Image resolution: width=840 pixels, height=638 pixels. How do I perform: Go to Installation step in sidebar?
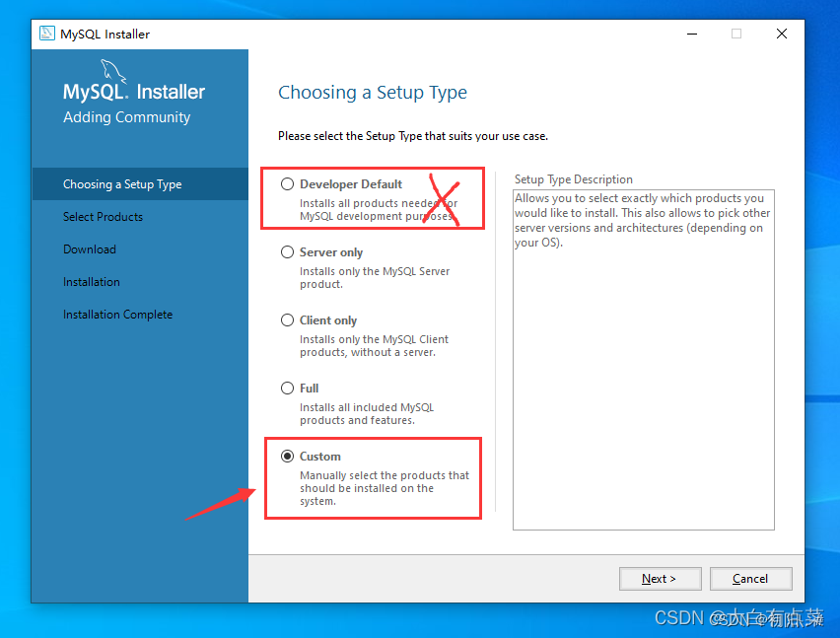[91, 282]
